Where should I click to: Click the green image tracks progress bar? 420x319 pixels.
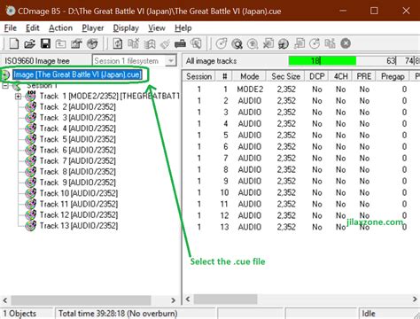point(323,61)
